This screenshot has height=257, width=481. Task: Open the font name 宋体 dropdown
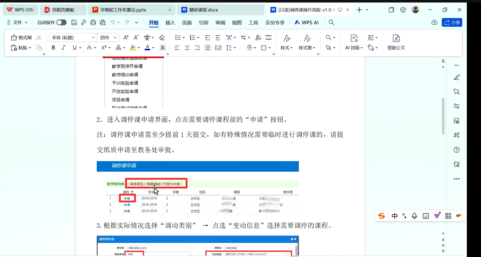click(x=93, y=37)
